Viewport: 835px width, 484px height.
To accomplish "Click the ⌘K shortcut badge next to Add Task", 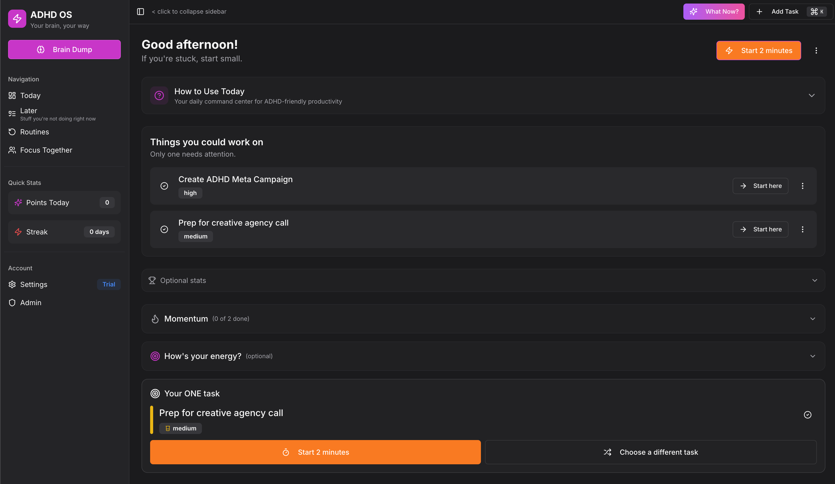I will [x=818, y=11].
